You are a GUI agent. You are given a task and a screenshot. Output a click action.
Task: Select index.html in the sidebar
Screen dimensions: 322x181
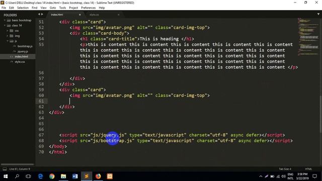(21, 57)
